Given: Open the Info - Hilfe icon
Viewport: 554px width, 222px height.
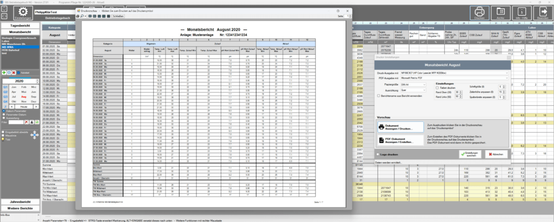Looking at the screenshot, I should (x=522, y=13).
